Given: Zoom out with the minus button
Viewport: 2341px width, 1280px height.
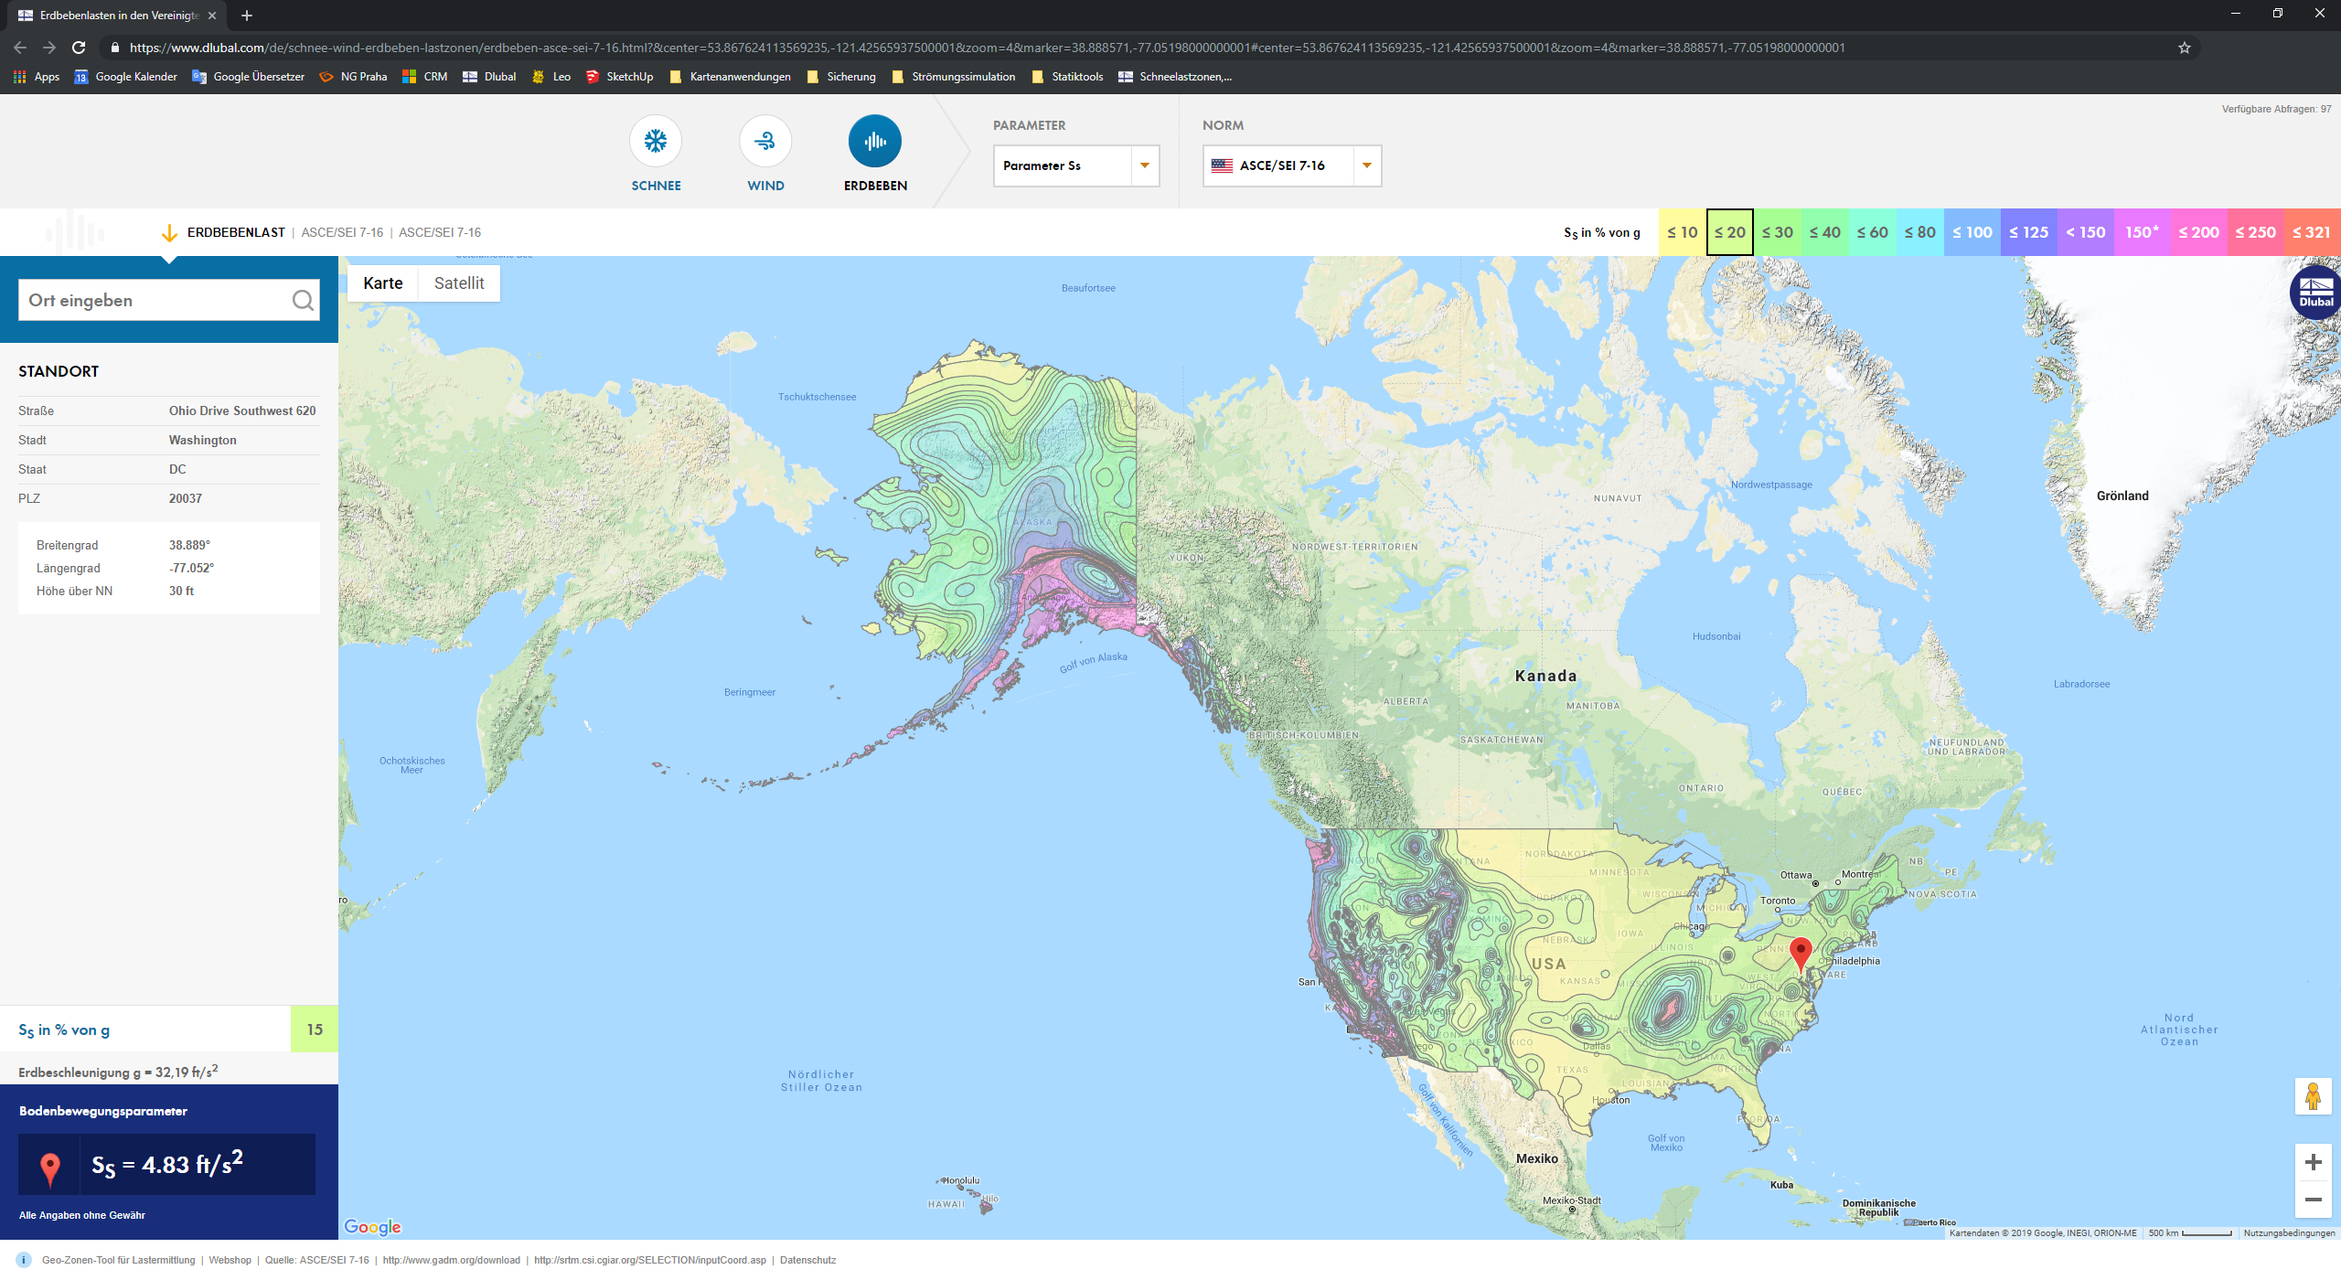Looking at the screenshot, I should coord(2313,1200).
